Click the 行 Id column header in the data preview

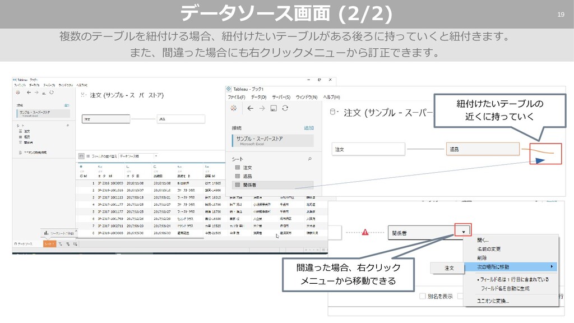84,176
